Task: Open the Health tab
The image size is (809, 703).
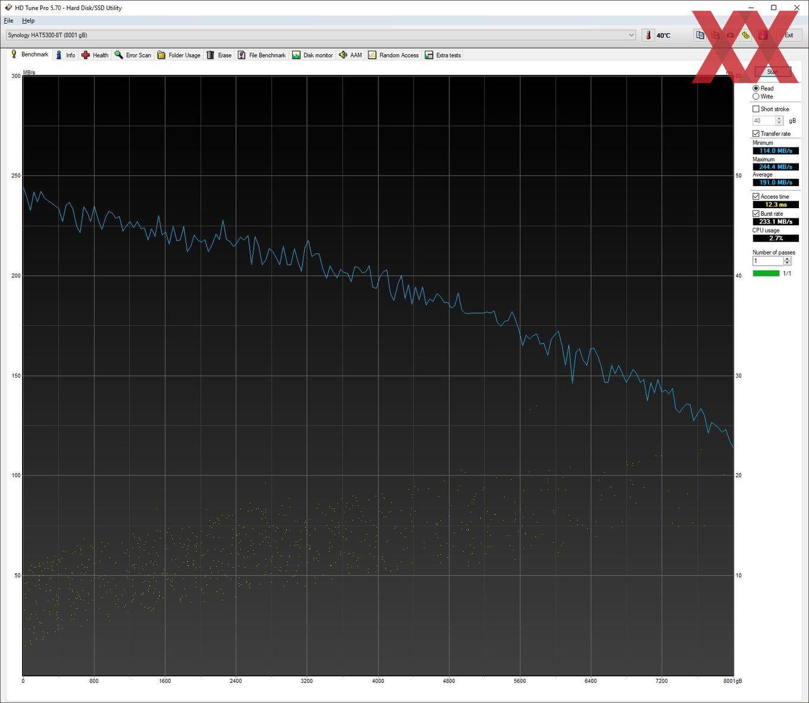Action: [x=95, y=55]
